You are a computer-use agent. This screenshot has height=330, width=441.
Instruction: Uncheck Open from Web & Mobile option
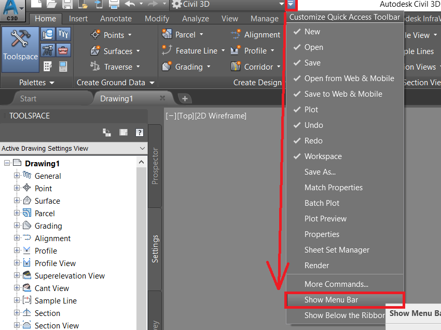coord(345,78)
